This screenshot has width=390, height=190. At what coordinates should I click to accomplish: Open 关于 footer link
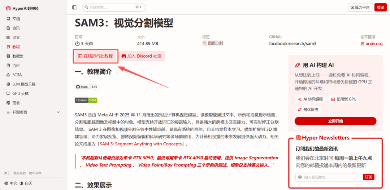pos(7,173)
